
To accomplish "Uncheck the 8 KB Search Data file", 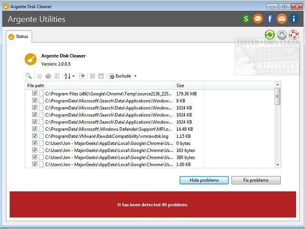I will (x=35, y=100).
